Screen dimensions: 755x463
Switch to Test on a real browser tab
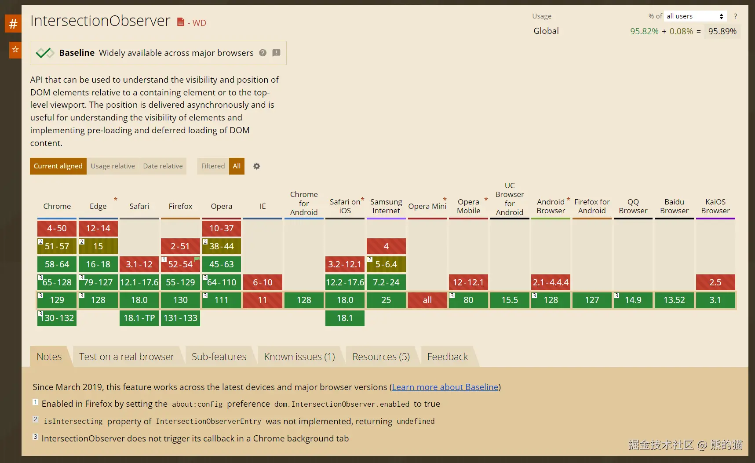click(127, 357)
